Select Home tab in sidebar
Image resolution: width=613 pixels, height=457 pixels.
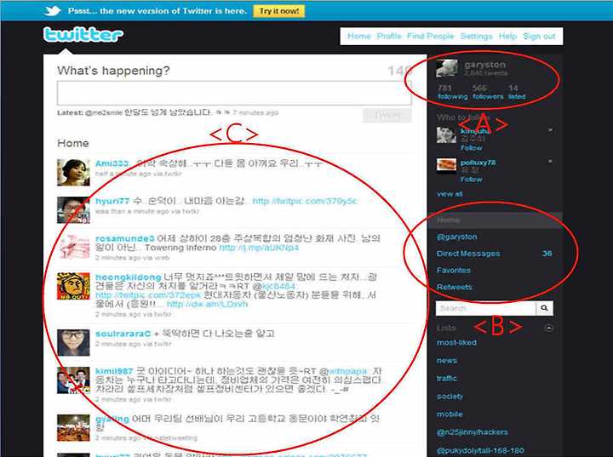[x=495, y=220]
